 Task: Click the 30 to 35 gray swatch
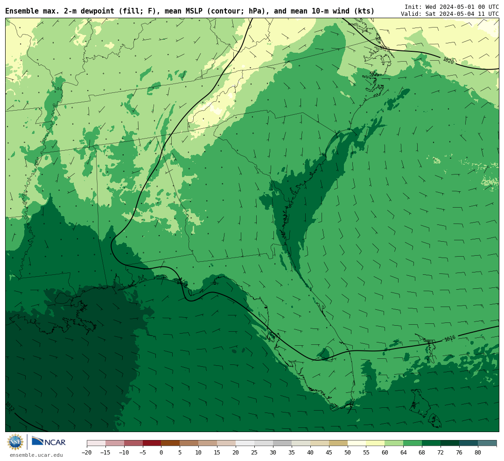pyautogui.click(x=282, y=443)
